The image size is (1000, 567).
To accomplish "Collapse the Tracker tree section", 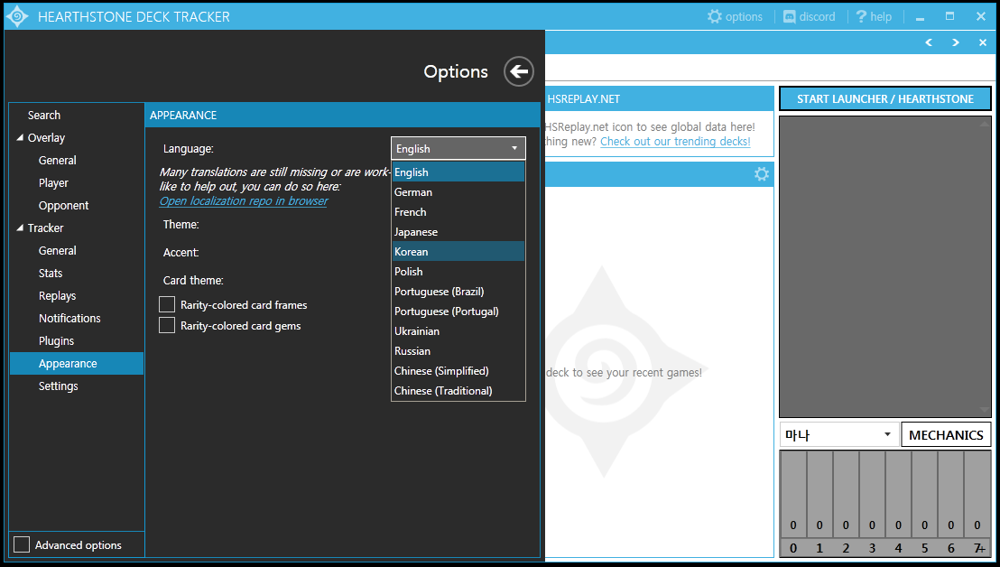I will (x=20, y=228).
